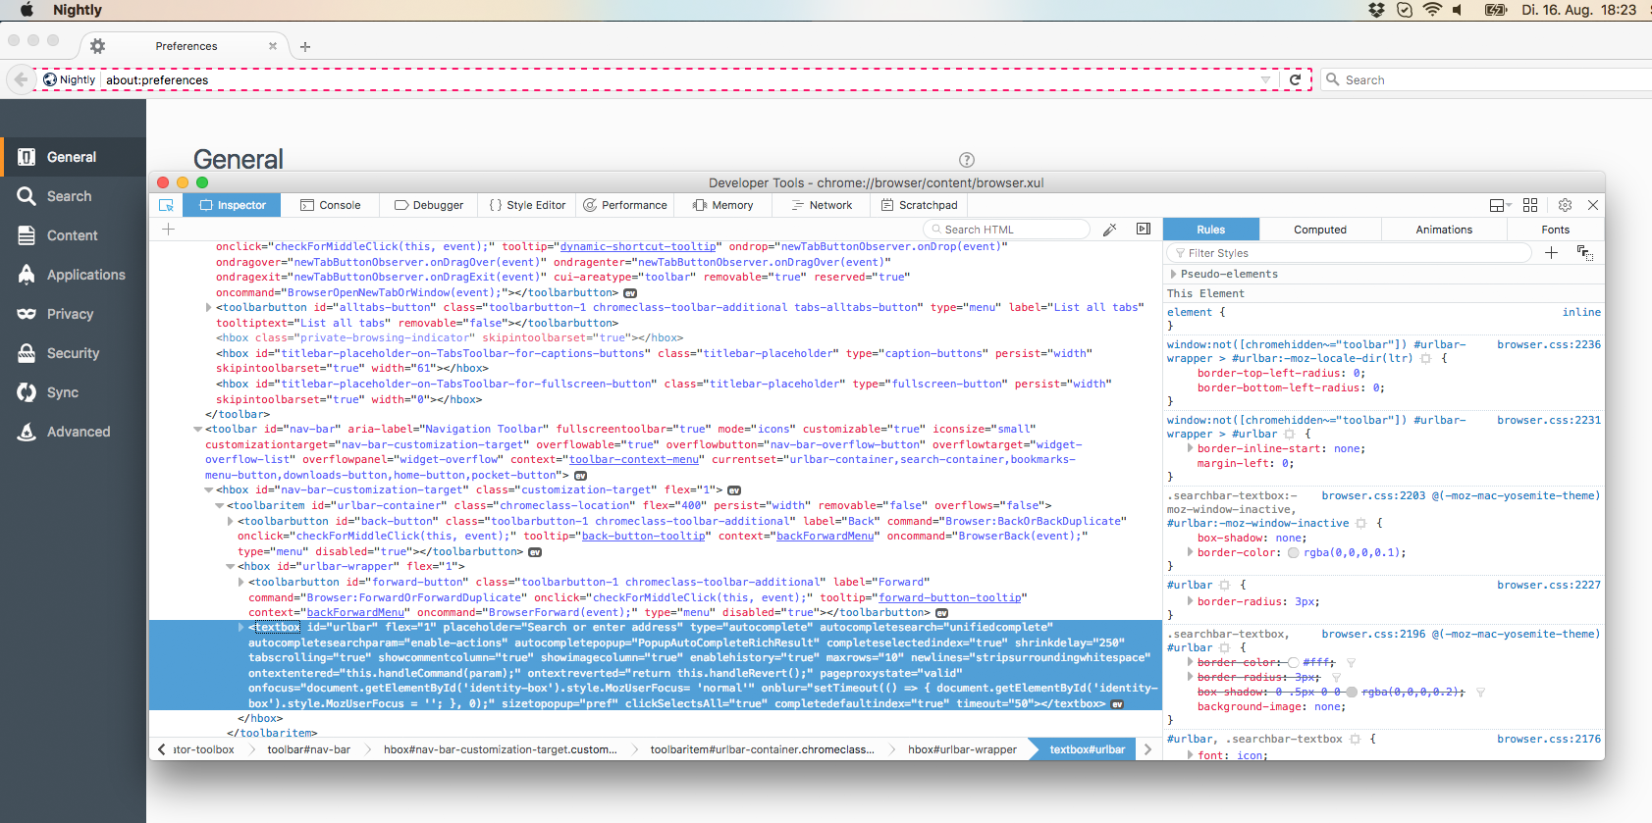Screen dimensions: 1652x823
Task: Reload page using the address bar button
Action: pos(1295,80)
